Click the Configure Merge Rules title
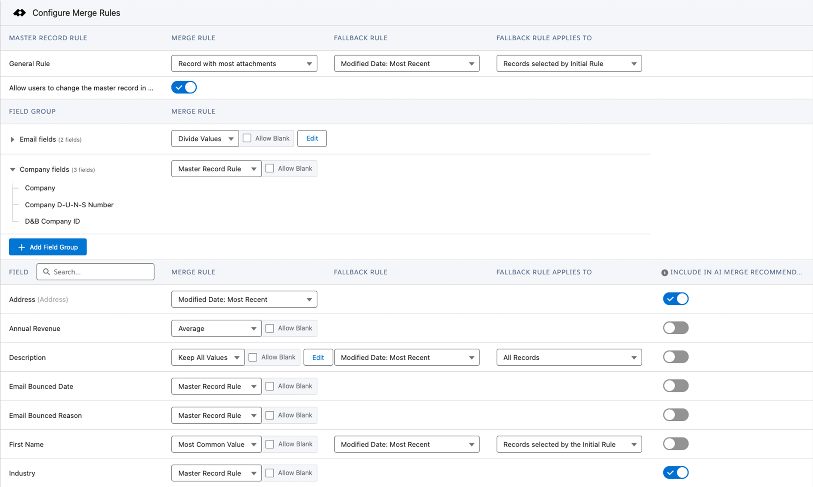Image resolution: width=813 pixels, height=487 pixels. pos(76,13)
